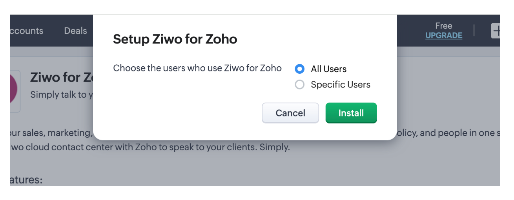Click the Ziwo app logo thumbnail
Image resolution: width=514 pixels, height=200 pixels.
click(15, 91)
